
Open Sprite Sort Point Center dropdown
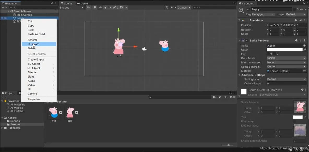(286, 67)
